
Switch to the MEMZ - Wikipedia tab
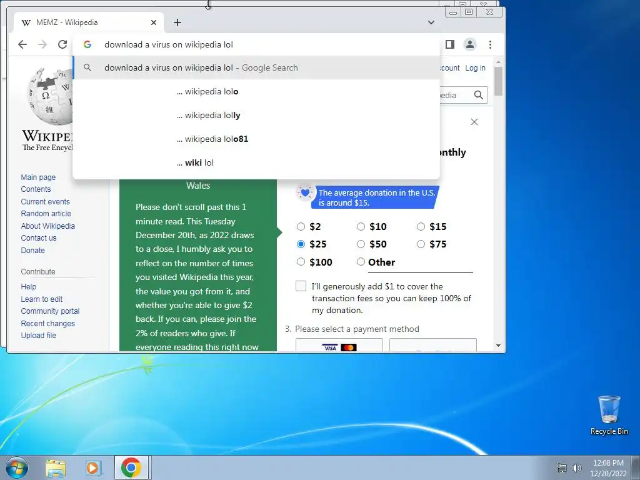(89, 22)
